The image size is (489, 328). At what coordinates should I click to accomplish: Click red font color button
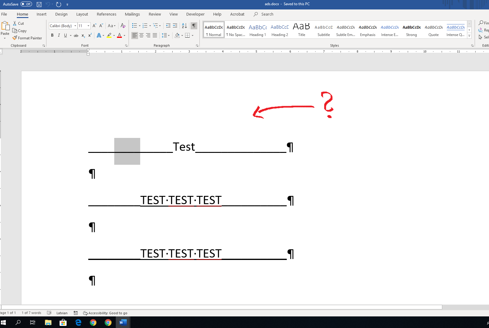coord(119,35)
